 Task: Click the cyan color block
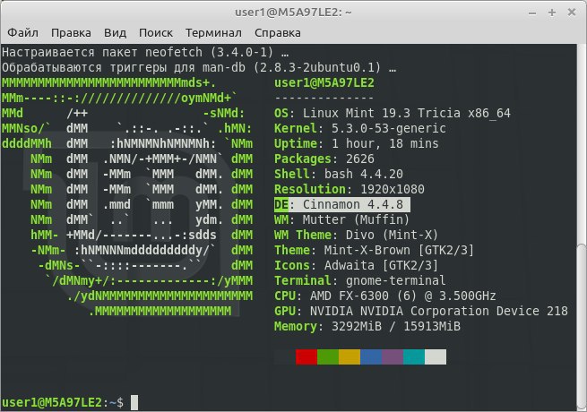[414, 356]
